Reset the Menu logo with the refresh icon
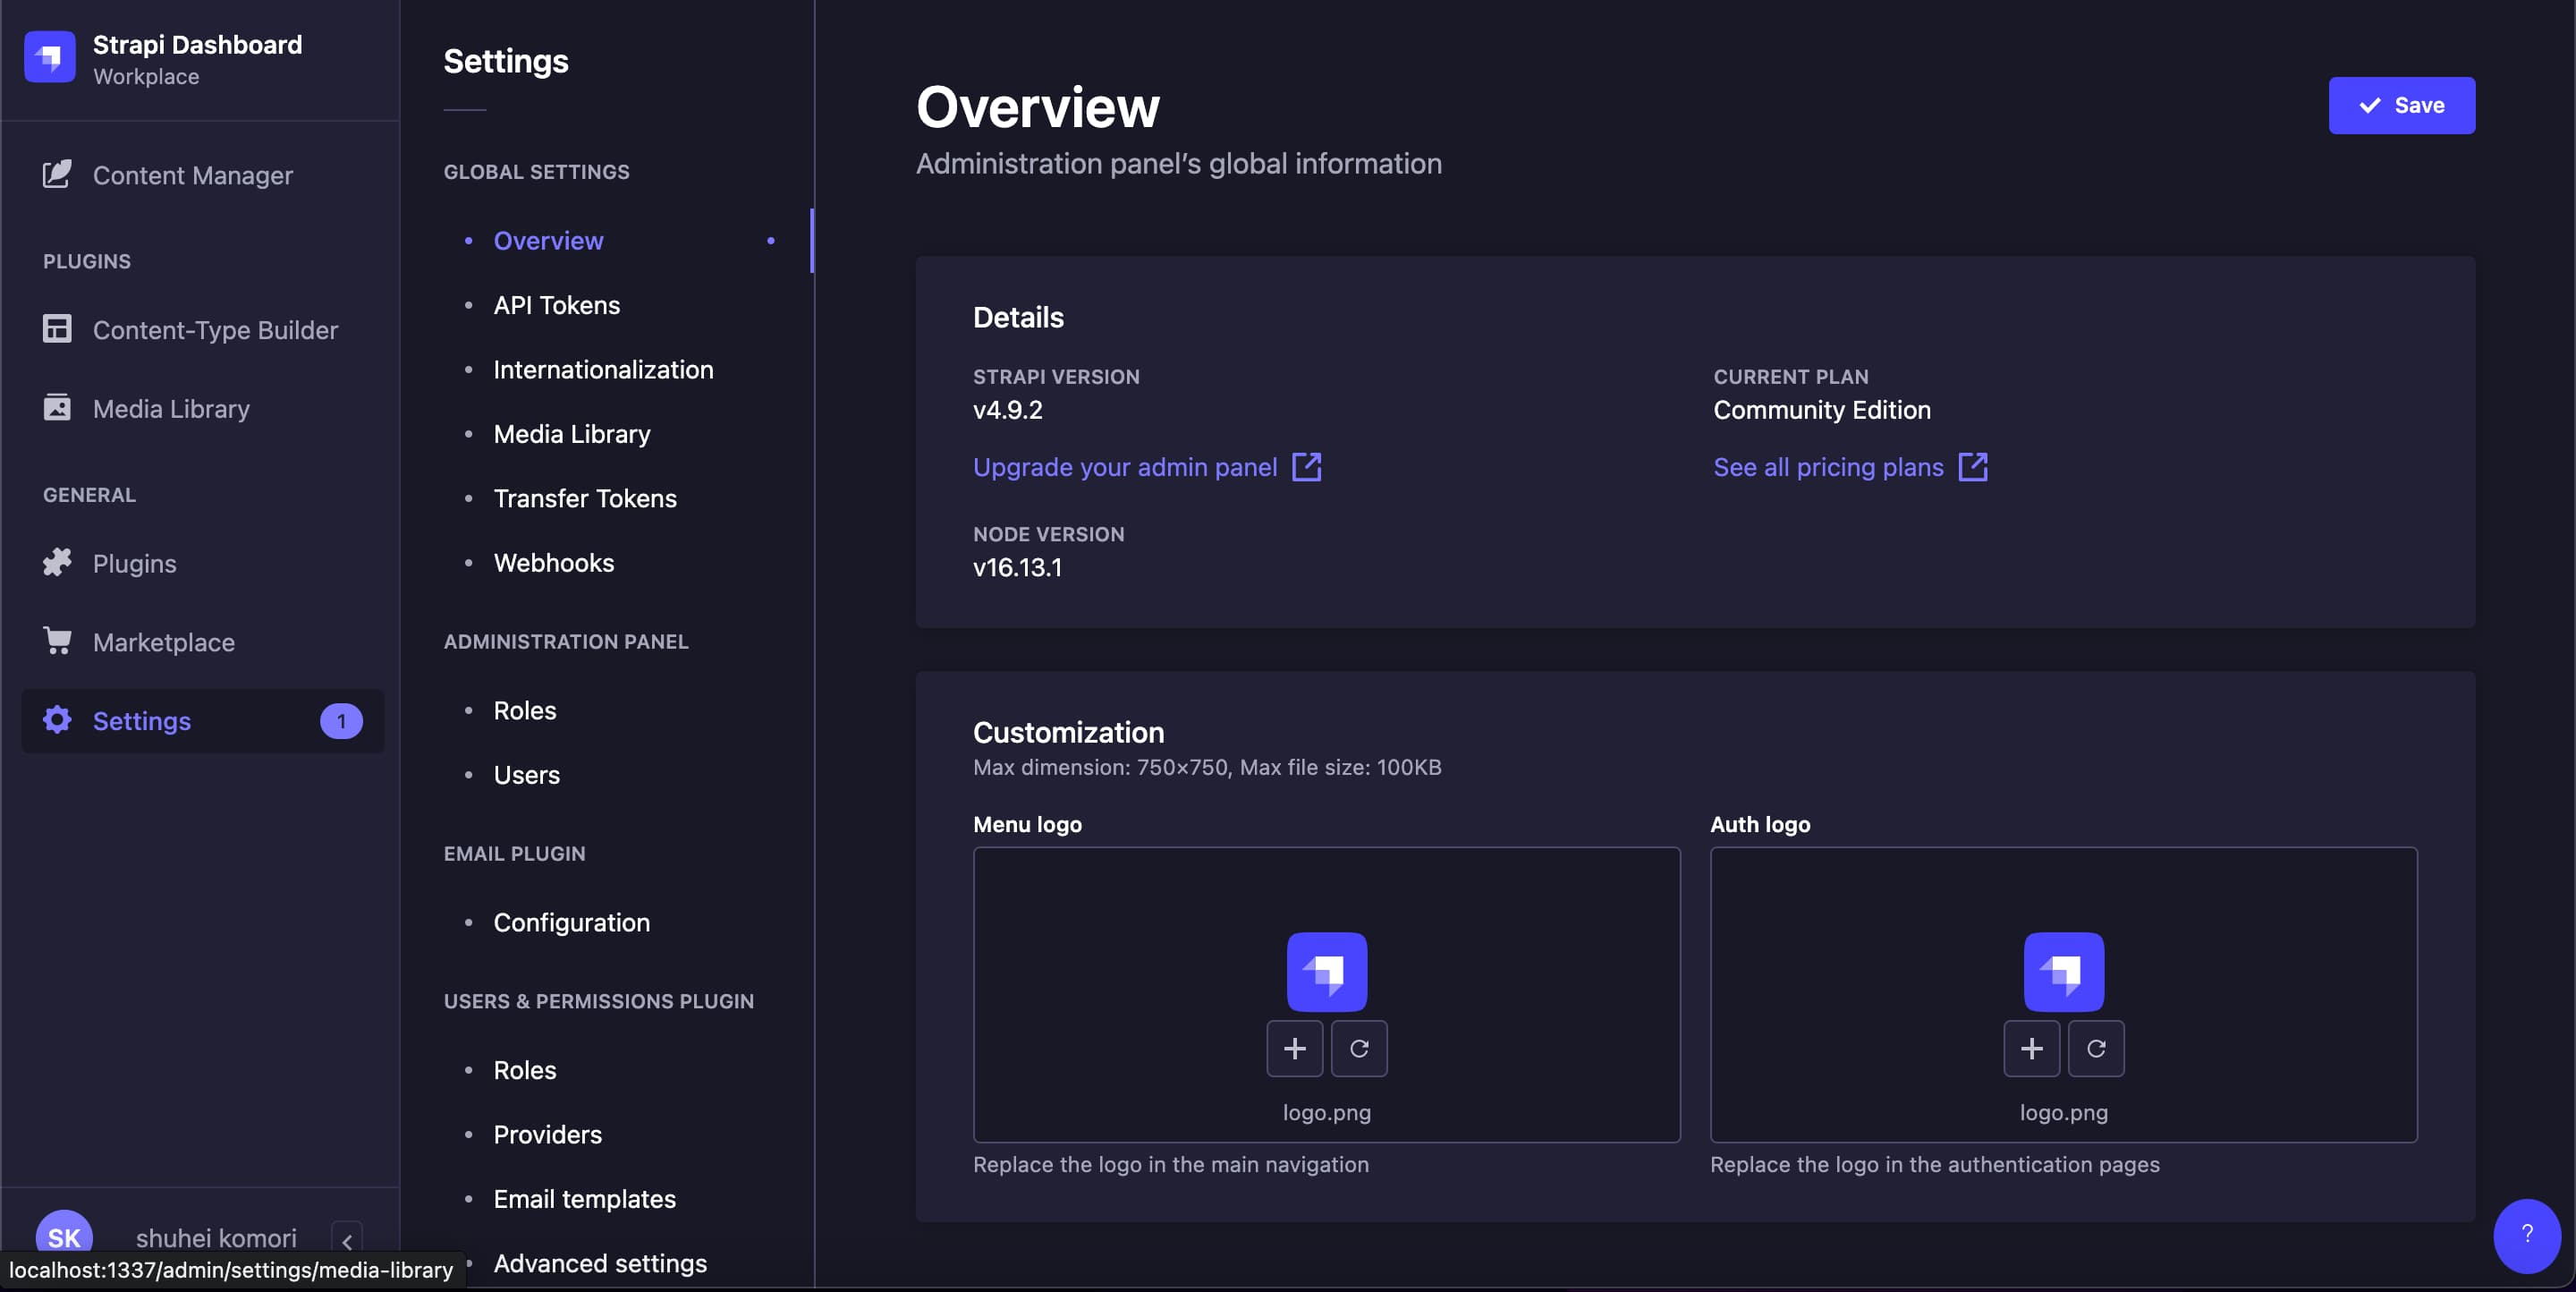The height and width of the screenshot is (1292, 2576). 1359,1048
